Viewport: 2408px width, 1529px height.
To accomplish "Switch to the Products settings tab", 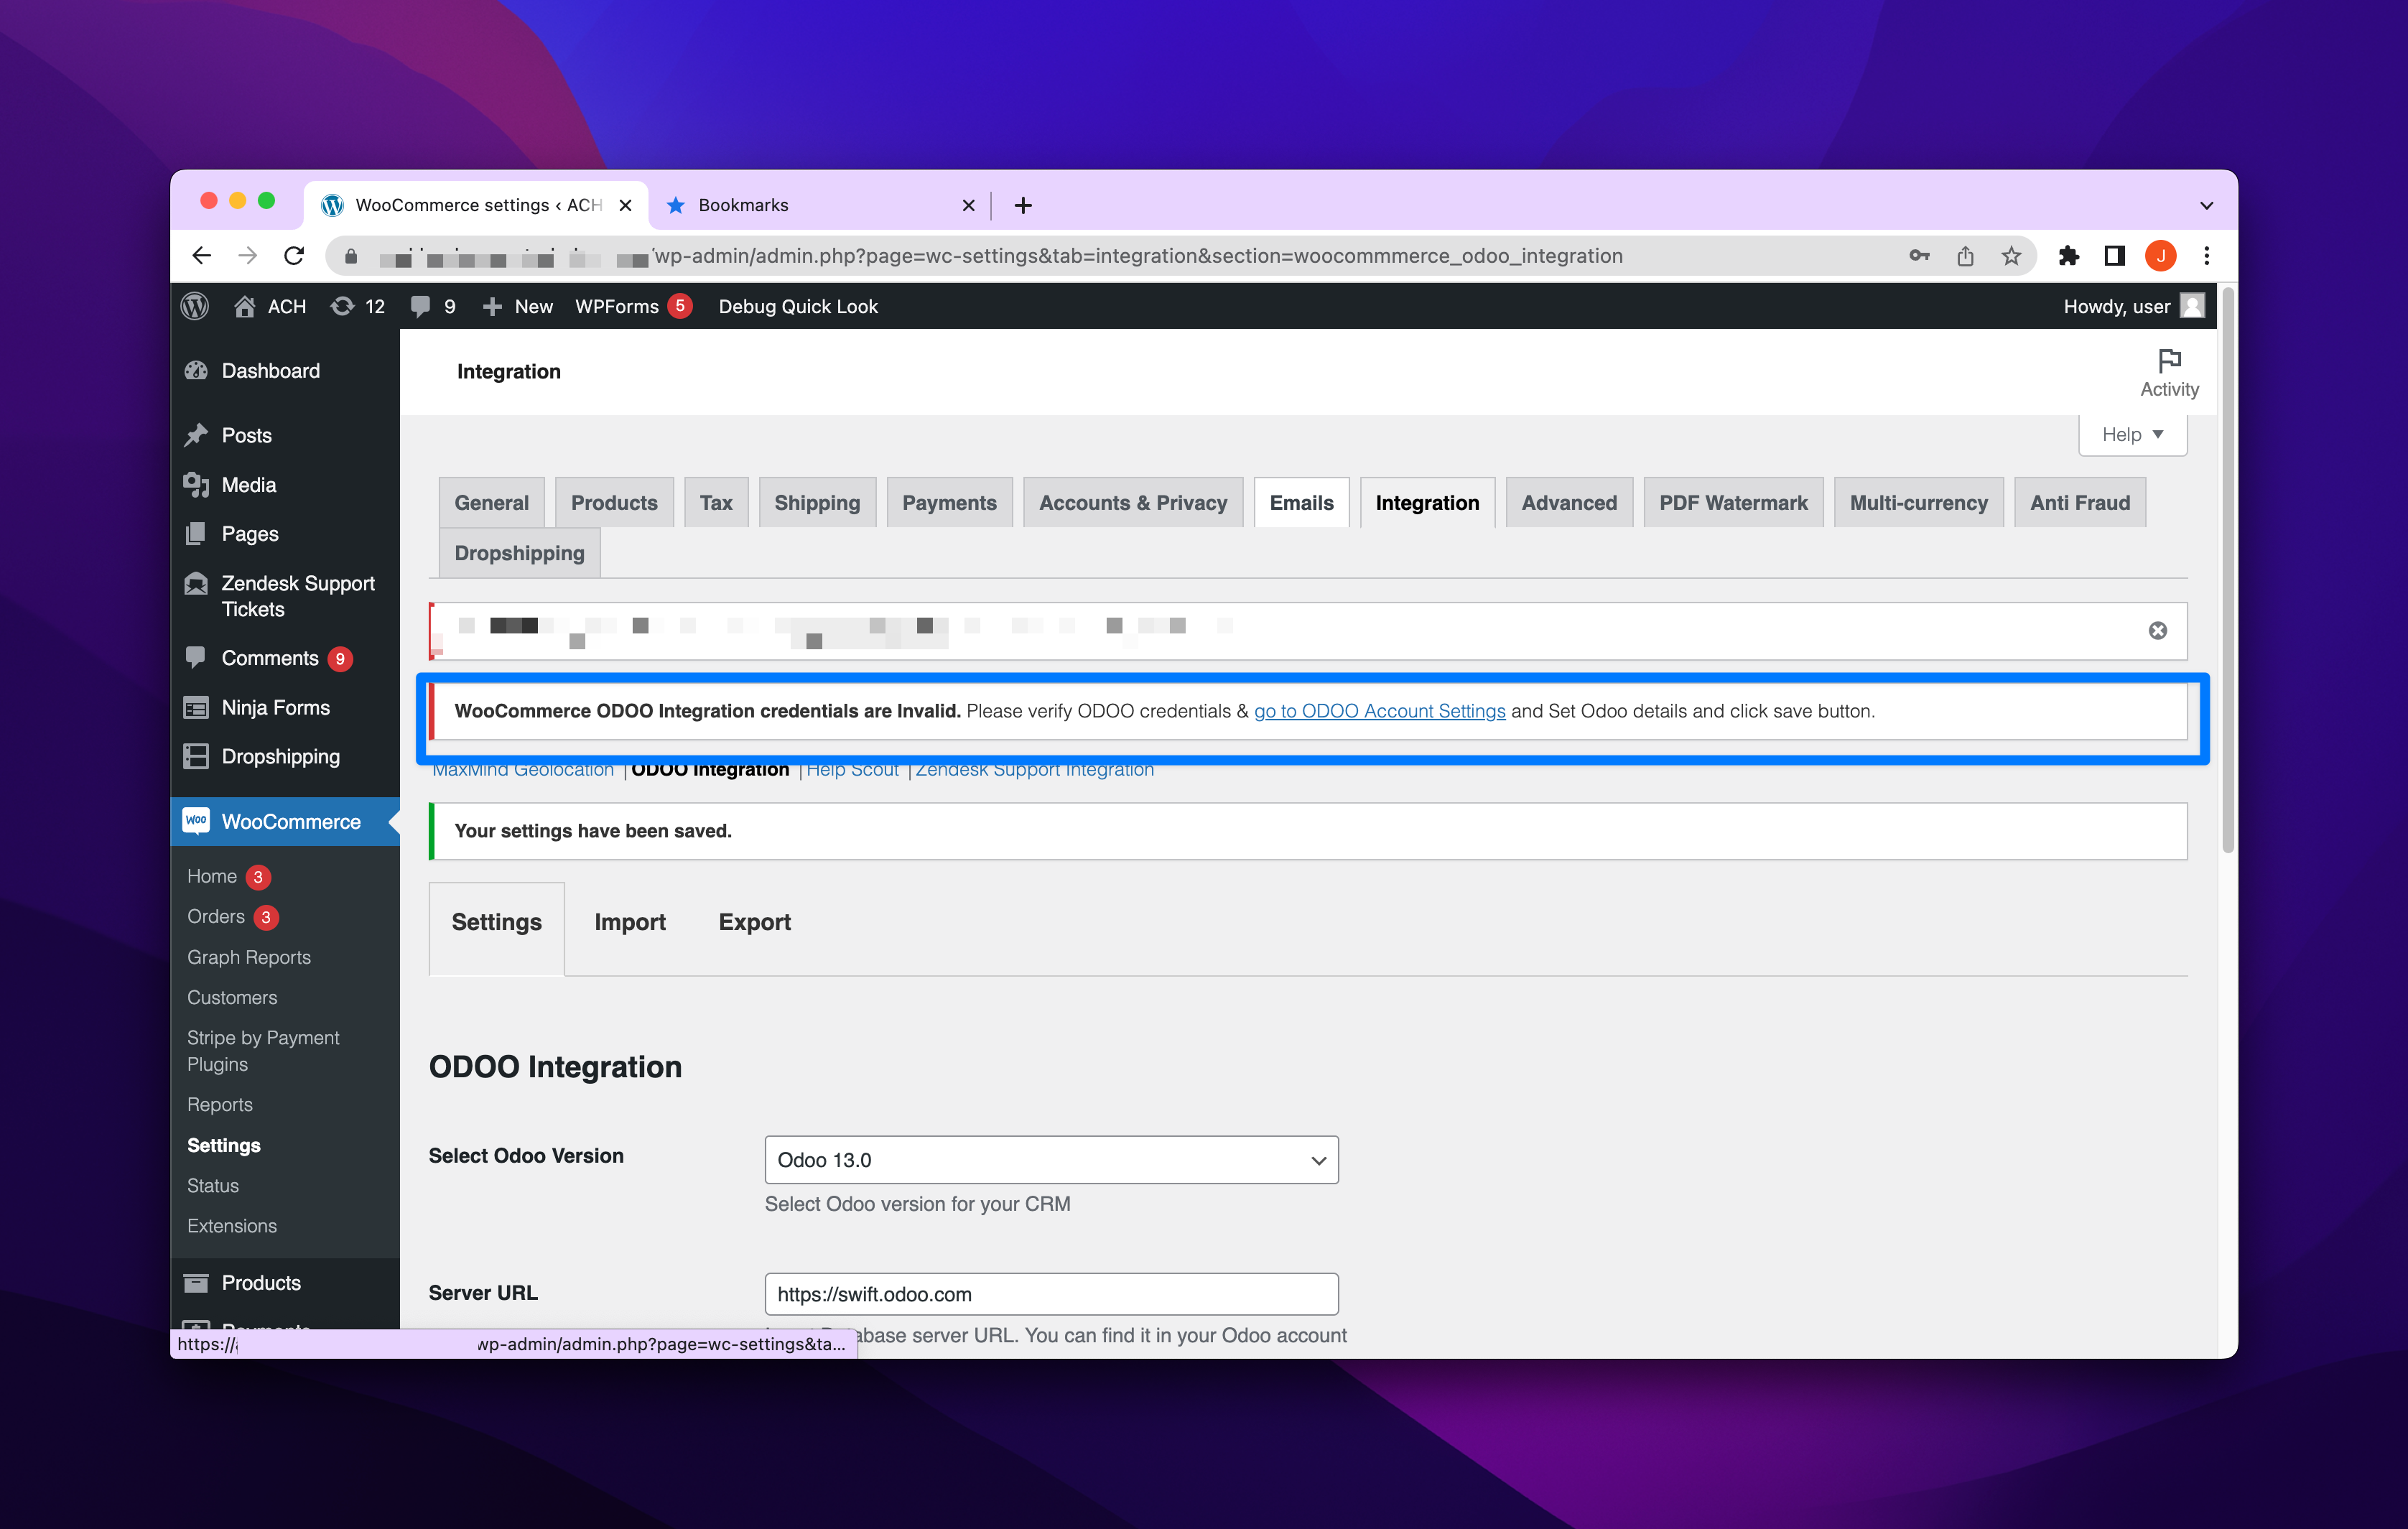I will coord(614,503).
